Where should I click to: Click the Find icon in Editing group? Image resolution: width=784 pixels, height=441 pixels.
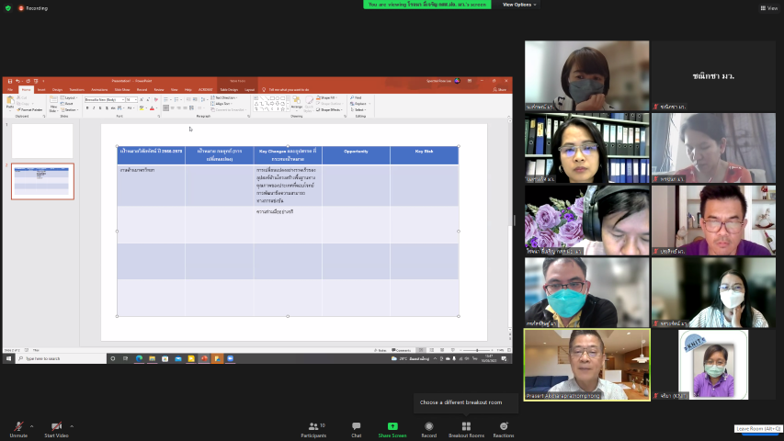(357, 97)
